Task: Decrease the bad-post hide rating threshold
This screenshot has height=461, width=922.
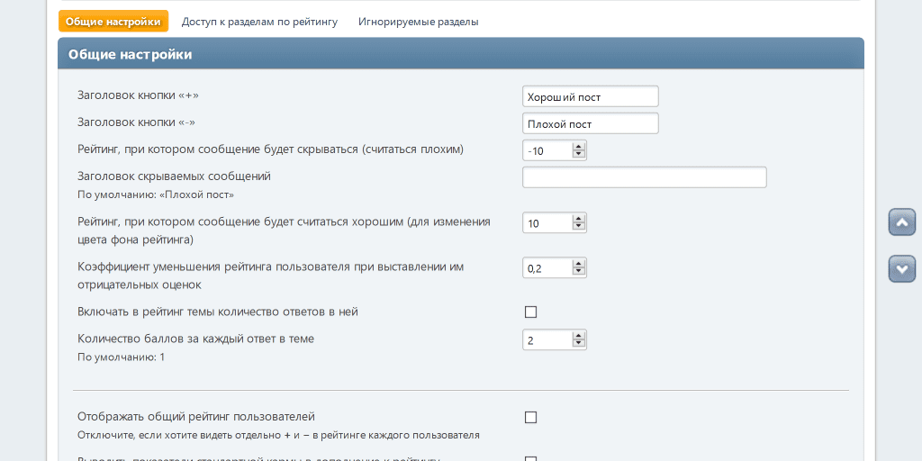Action: coord(579,155)
